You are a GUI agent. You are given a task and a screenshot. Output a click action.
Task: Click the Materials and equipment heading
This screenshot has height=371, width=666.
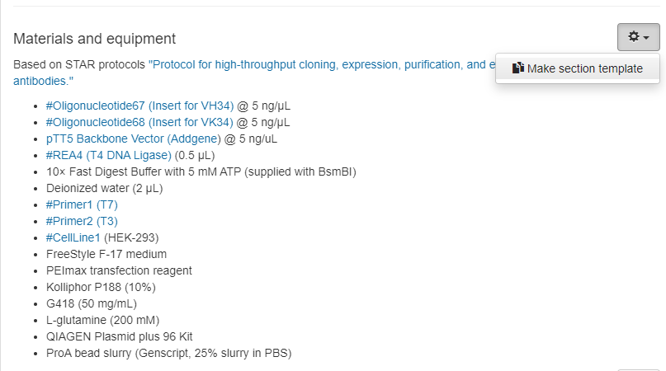[x=94, y=39]
